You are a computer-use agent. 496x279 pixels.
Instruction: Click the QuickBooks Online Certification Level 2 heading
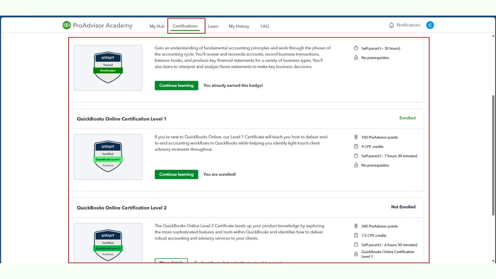122,208
